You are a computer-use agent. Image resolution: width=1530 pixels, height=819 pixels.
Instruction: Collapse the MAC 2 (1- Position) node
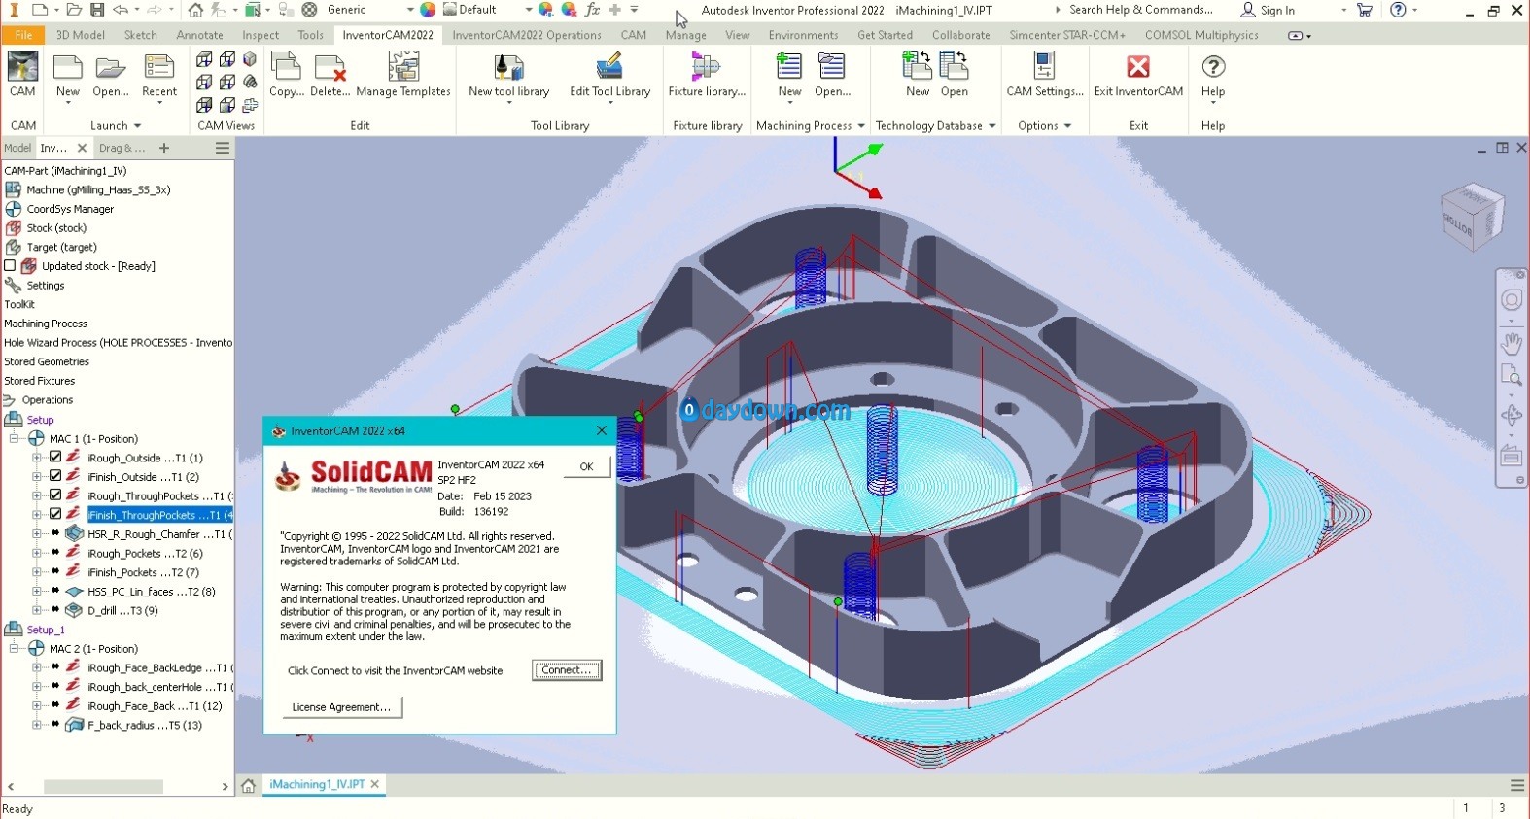(15, 648)
